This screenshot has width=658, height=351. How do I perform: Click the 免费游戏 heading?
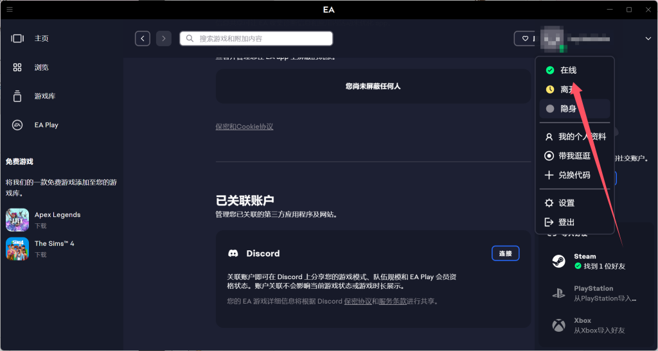pos(19,162)
